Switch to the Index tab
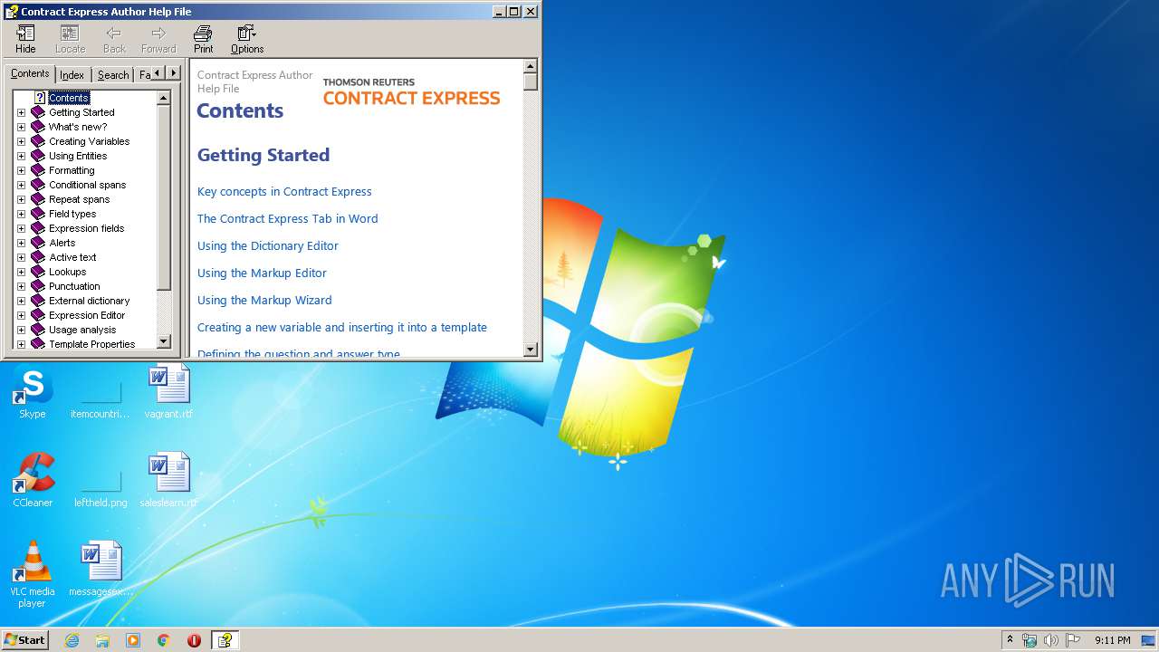Screen dimensions: 1159x652 tap(72, 75)
